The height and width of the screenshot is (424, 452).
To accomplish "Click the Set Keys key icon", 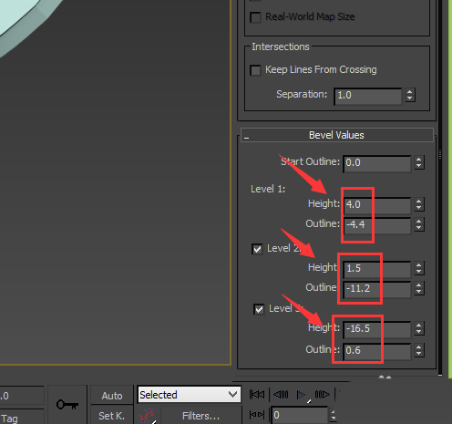I will point(67,405).
